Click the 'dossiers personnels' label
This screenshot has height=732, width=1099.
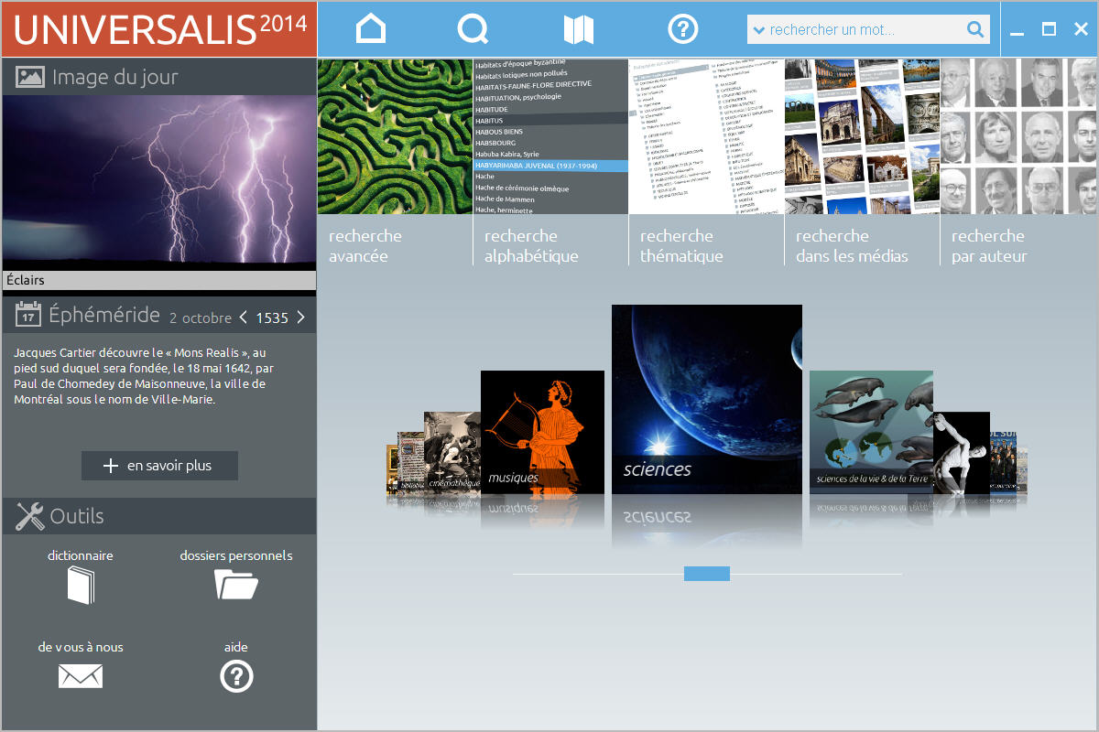point(236,555)
